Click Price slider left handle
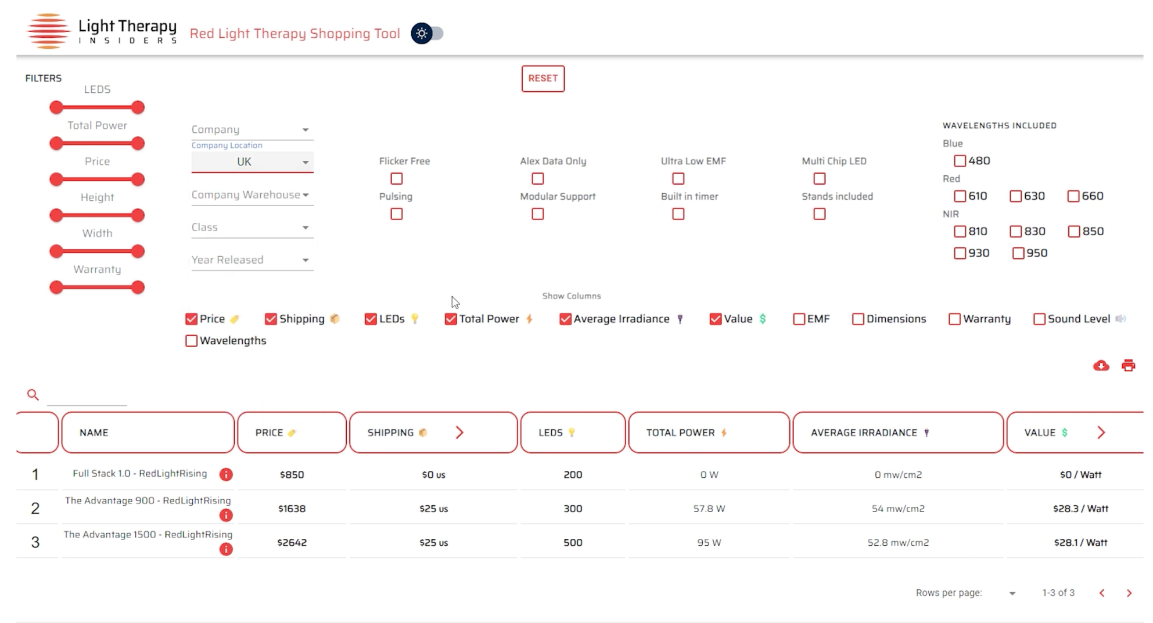The image size is (1153, 623). pos(56,179)
